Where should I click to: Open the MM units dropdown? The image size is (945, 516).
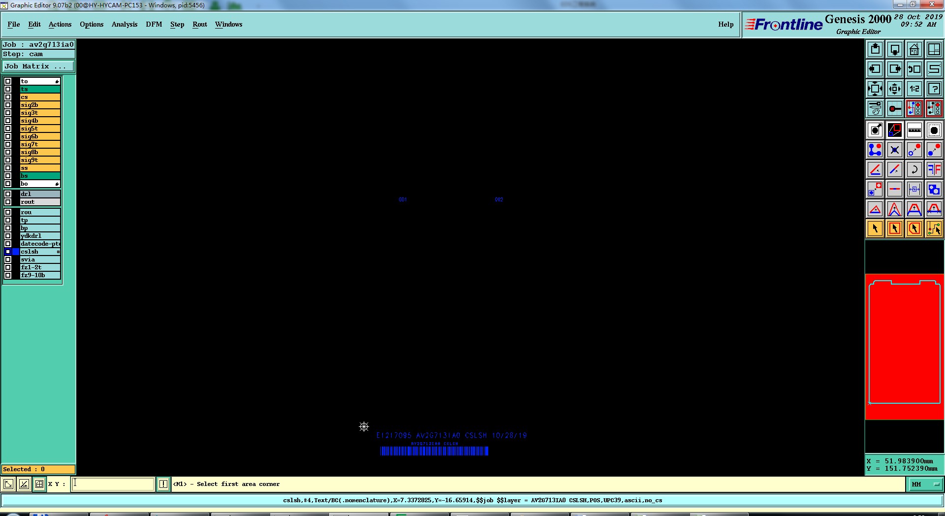[x=925, y=484]
